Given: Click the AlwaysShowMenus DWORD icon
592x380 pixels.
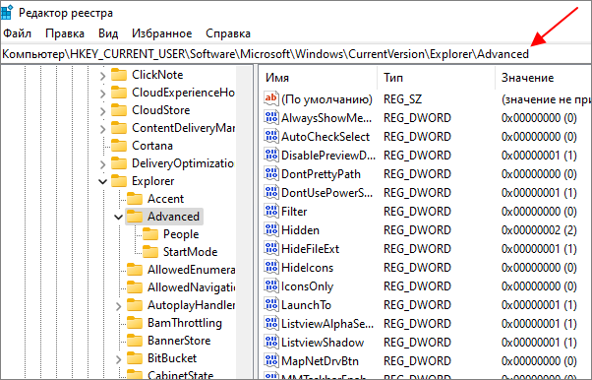Looking at the screenshot, I should 271,117.
